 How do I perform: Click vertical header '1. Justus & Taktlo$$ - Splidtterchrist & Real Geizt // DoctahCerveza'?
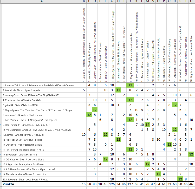click(84, 45)
